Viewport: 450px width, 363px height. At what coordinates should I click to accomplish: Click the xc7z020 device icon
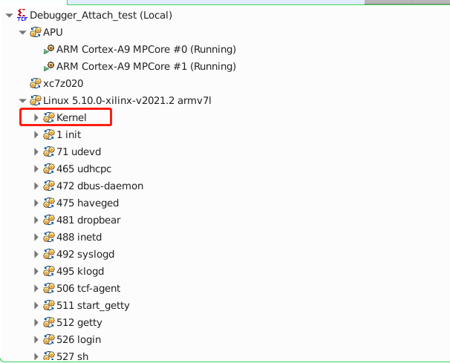(36, 83)
